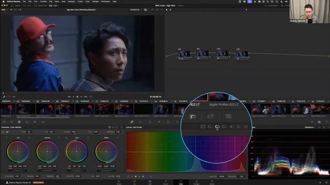Image resolution: width=330 pixels, height=185 pixels.
Task: Click the Lum Mix value field
Action: click(118, 176)
